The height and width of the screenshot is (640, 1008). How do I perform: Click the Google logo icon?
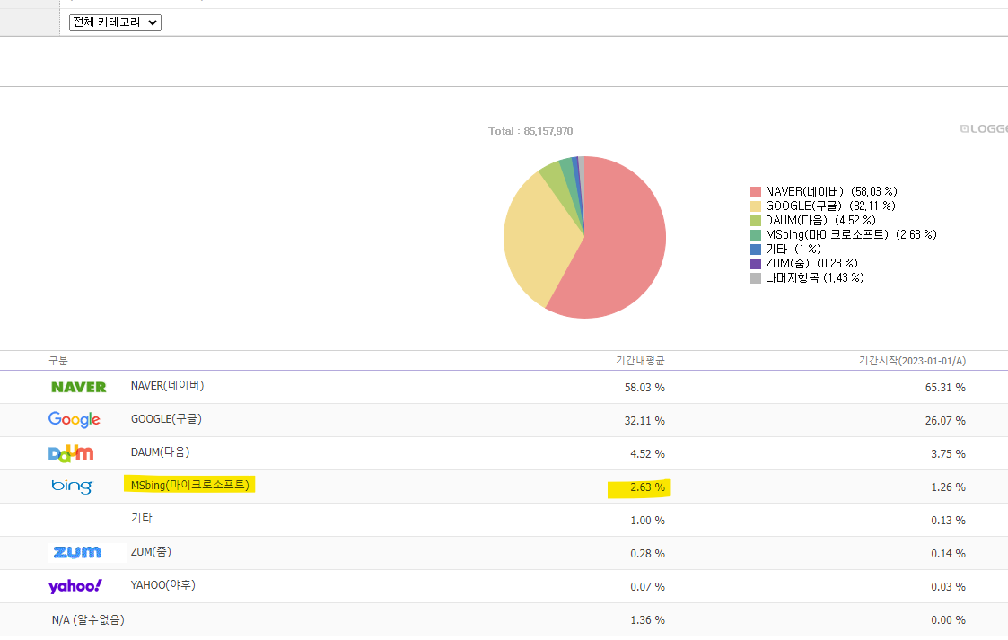click(x=74, y=420)
